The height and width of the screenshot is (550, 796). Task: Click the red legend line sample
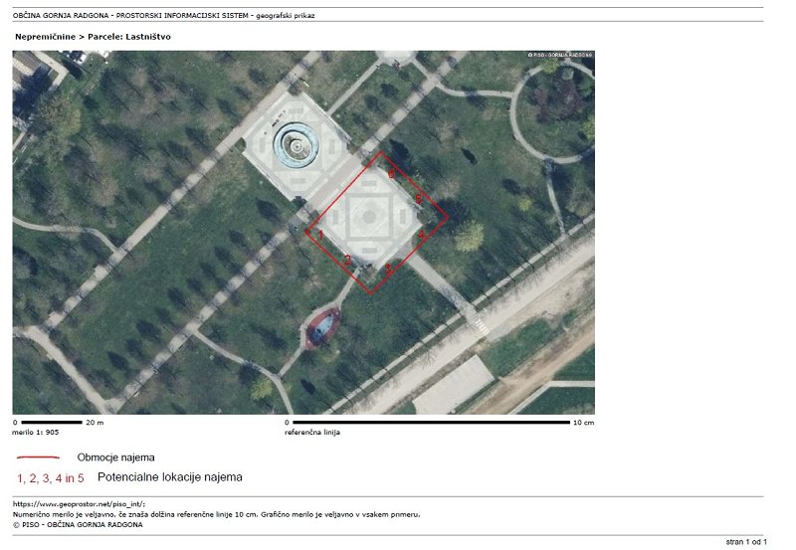[38, 458]
